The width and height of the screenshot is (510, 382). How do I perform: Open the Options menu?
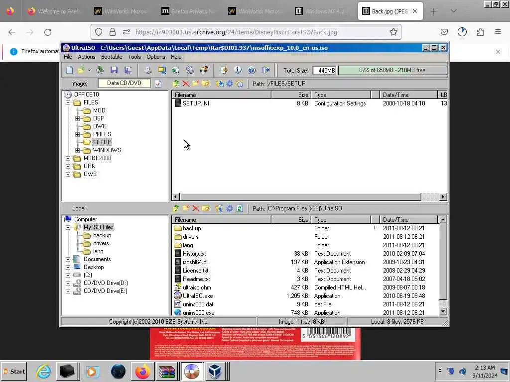point(156,57)
